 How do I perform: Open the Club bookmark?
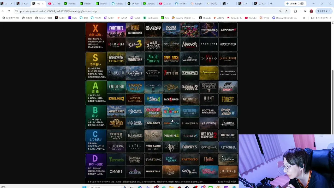point(73,18)
